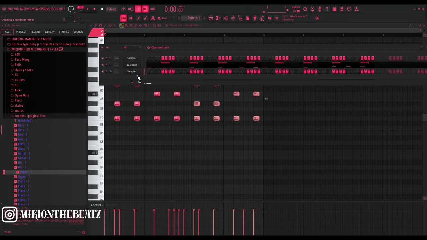Viewport: 427px width, 240px height.
Task: Click the bottom Sampler channel button
Action: click(132, 71)
